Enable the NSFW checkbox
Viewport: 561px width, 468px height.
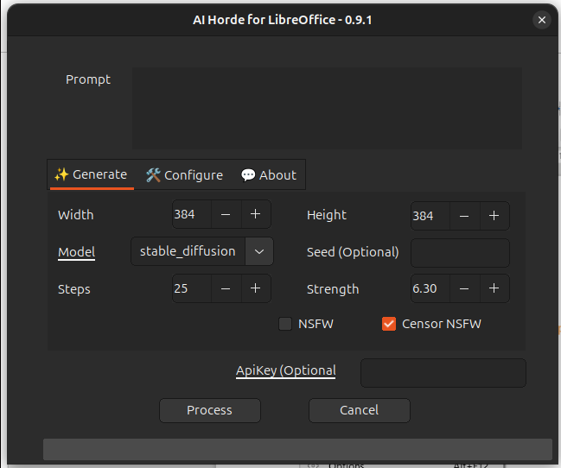(285, 325)
